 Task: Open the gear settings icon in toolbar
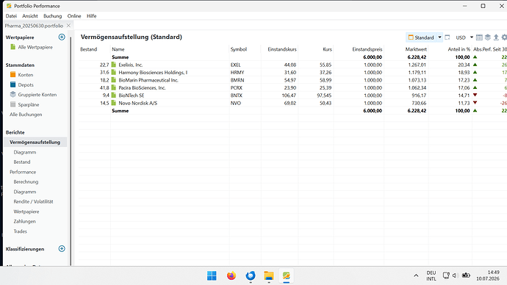[x=504, y=37]
